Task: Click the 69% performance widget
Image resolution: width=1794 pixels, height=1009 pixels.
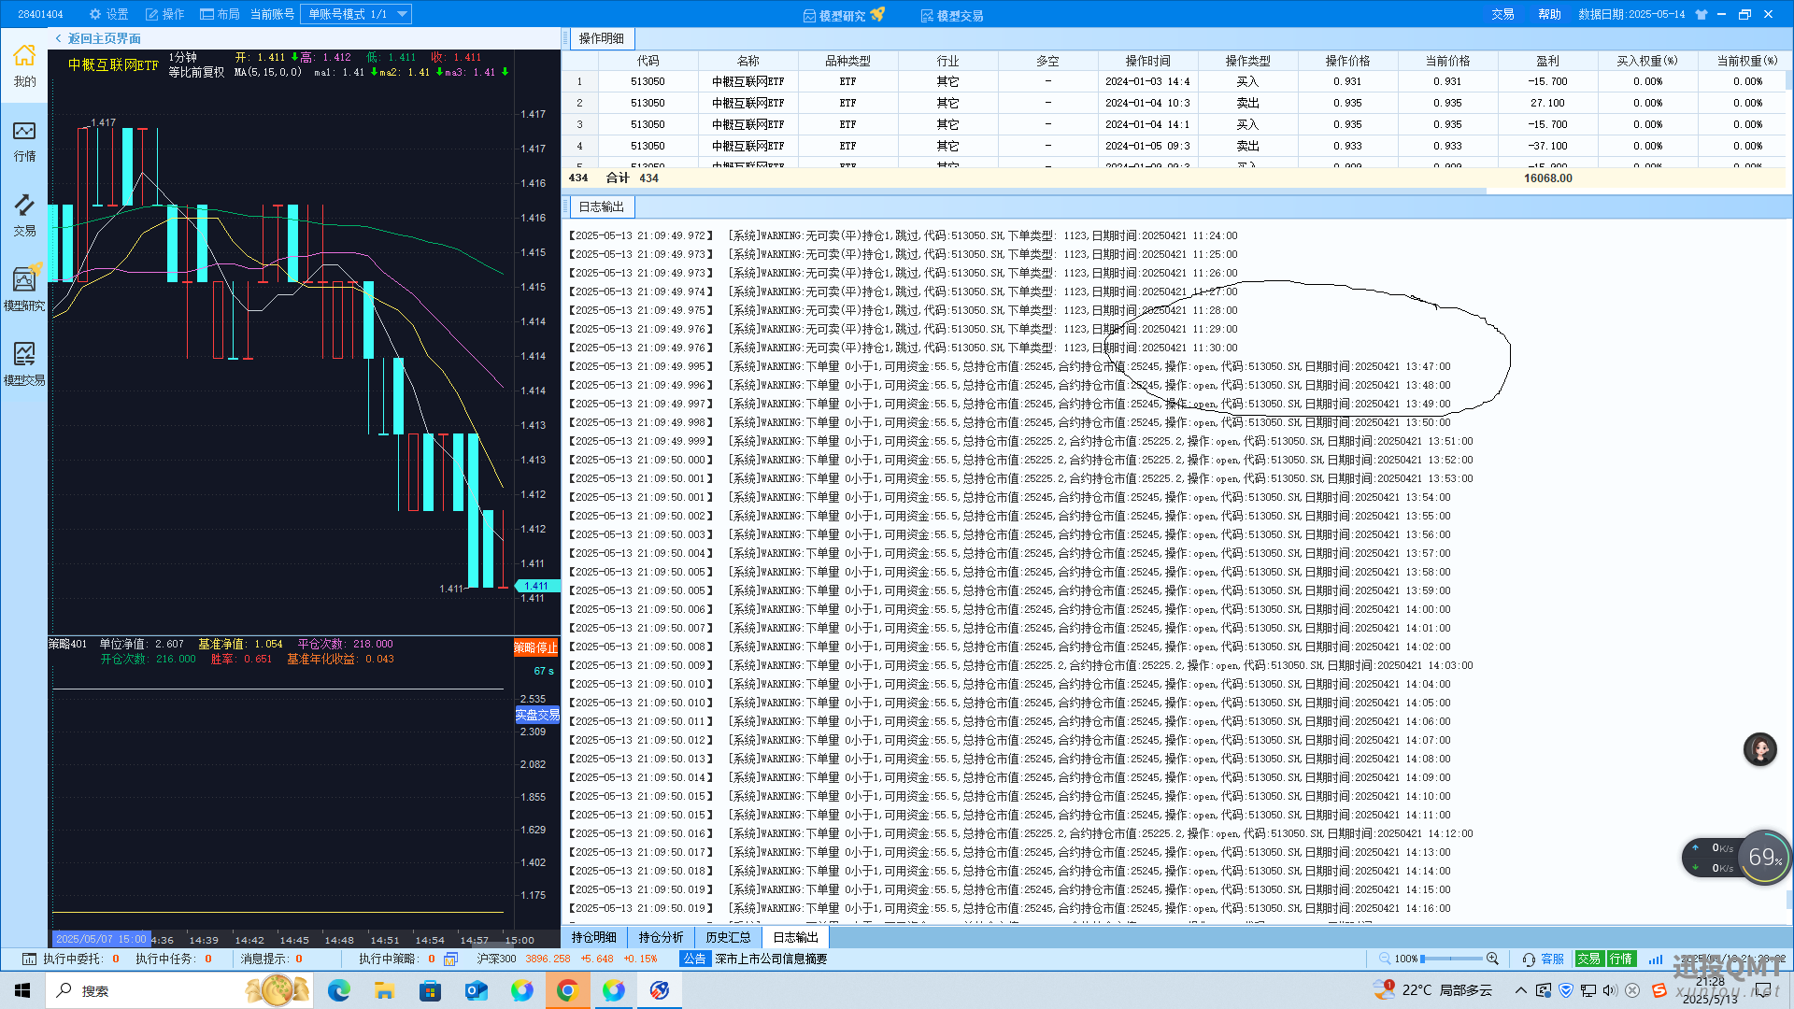Action: [1764, 857]
